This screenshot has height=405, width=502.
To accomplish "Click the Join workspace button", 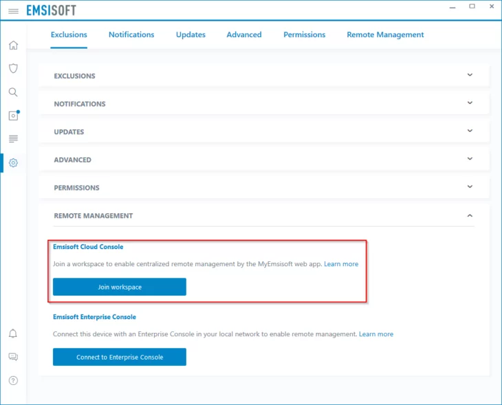I will [120, 287].
